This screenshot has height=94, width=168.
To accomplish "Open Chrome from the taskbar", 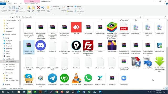I will (57, 92).
